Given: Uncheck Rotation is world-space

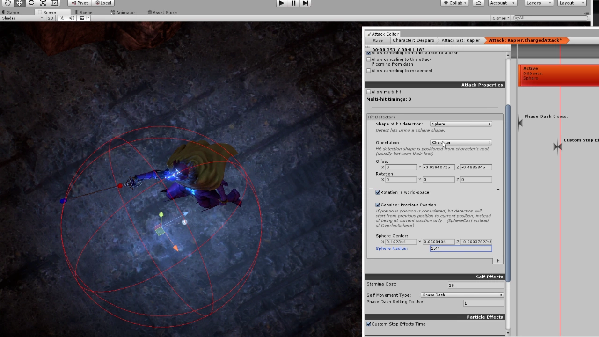Looking at the screenshot, I should coord(378,192).
